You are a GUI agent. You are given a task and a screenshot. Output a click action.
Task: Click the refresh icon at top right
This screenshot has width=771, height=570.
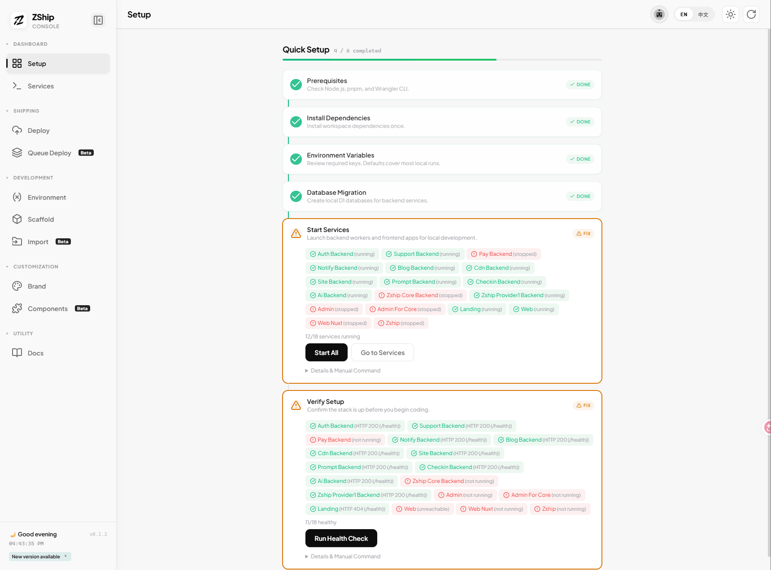[x=751, y=14]
